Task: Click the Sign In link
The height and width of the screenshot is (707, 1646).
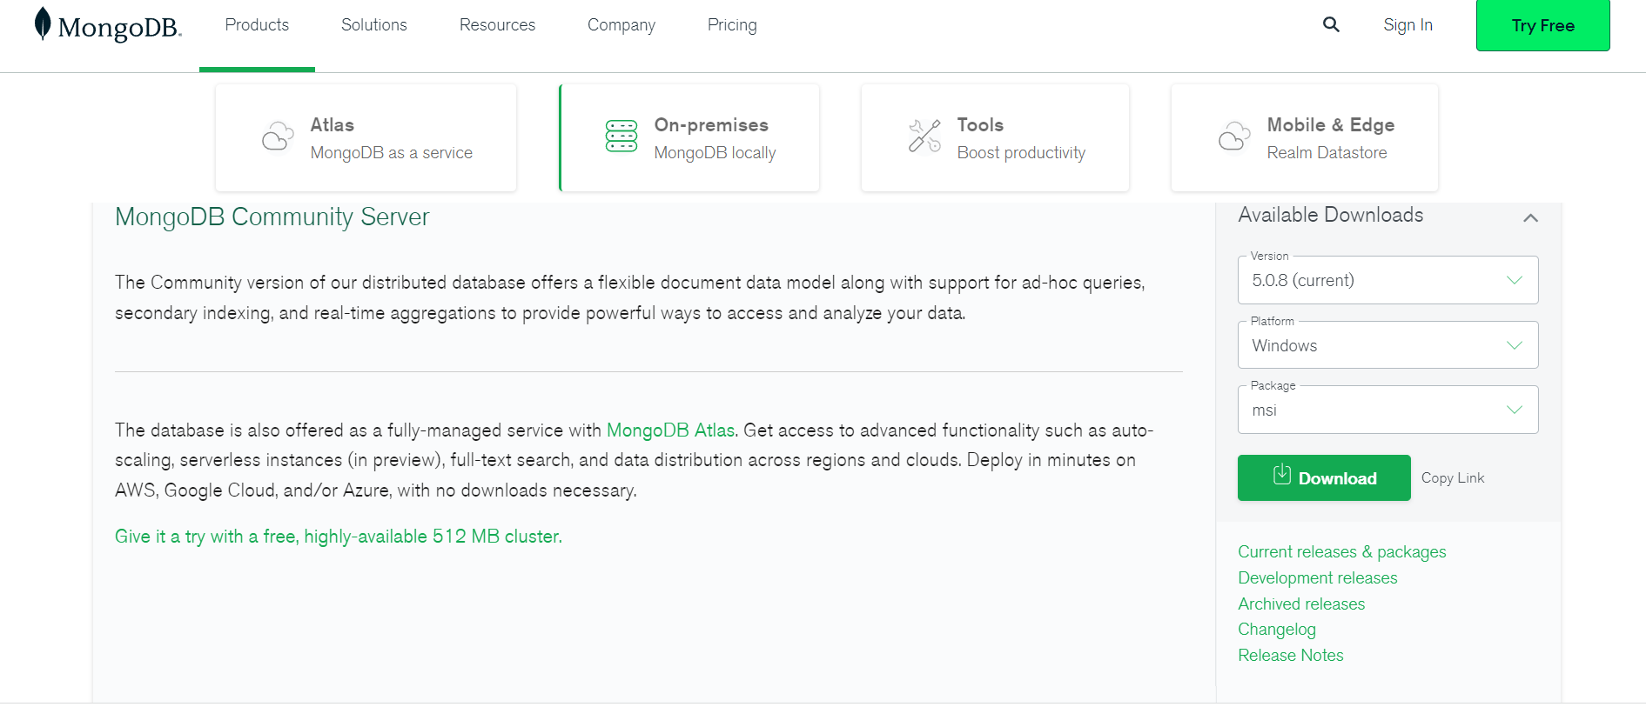Action: (x=1407, y=25)
